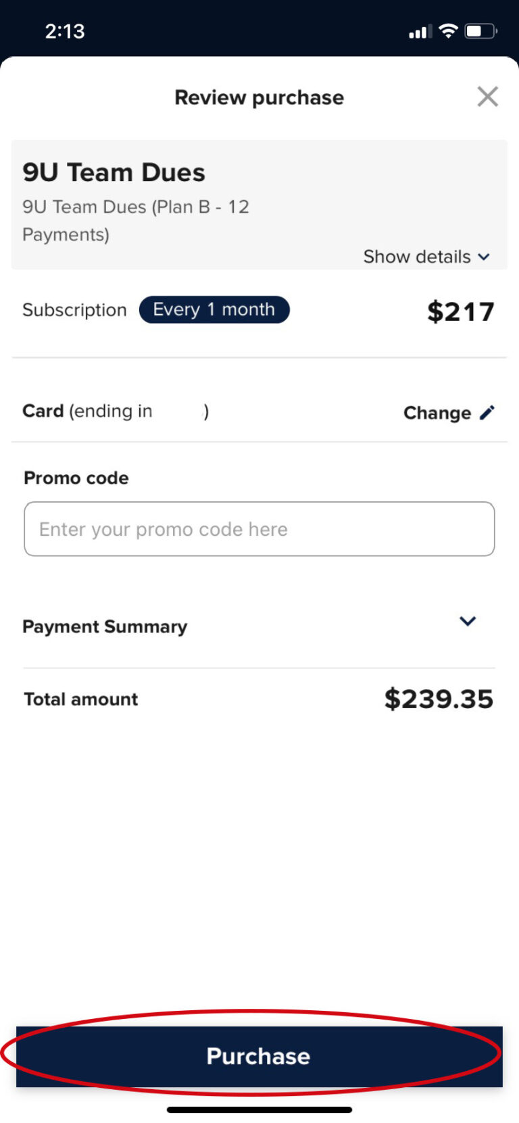Click the Show details chevron arrow
Viewport: 519px width, 1123px height.
coord(484,257)
